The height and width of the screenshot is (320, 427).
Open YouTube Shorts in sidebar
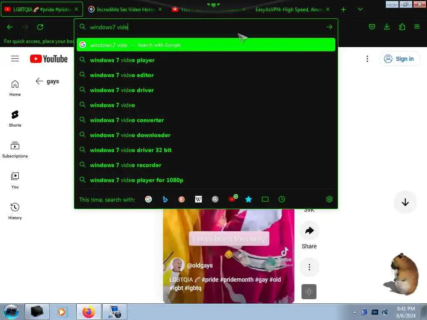click(x=15, y=119)
